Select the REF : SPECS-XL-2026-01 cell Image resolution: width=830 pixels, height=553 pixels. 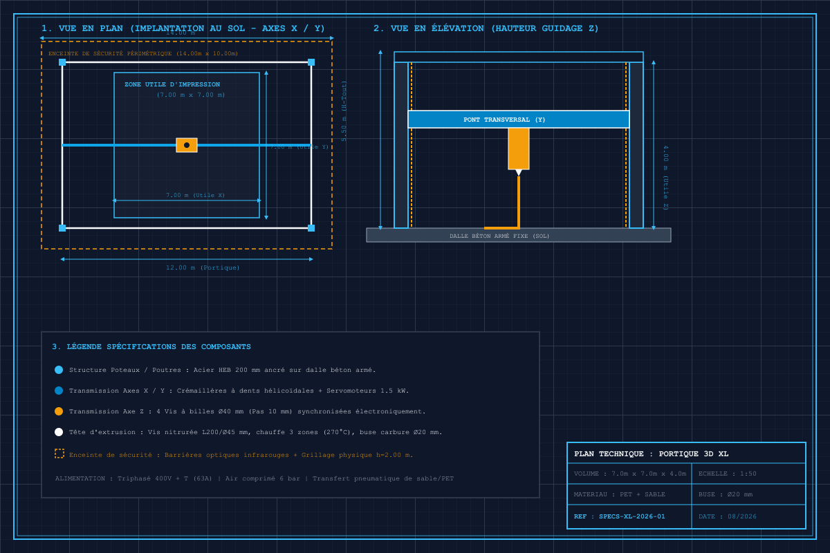(629, 516)
